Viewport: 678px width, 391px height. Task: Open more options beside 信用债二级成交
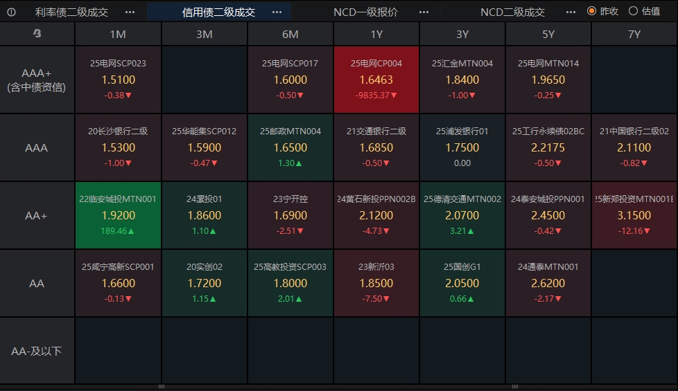click(277, 12)
